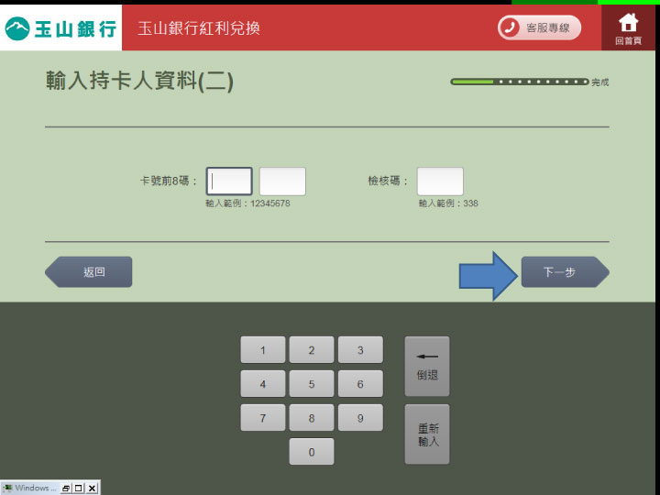Tap keypad digit 5

click(x=312, y=384)
